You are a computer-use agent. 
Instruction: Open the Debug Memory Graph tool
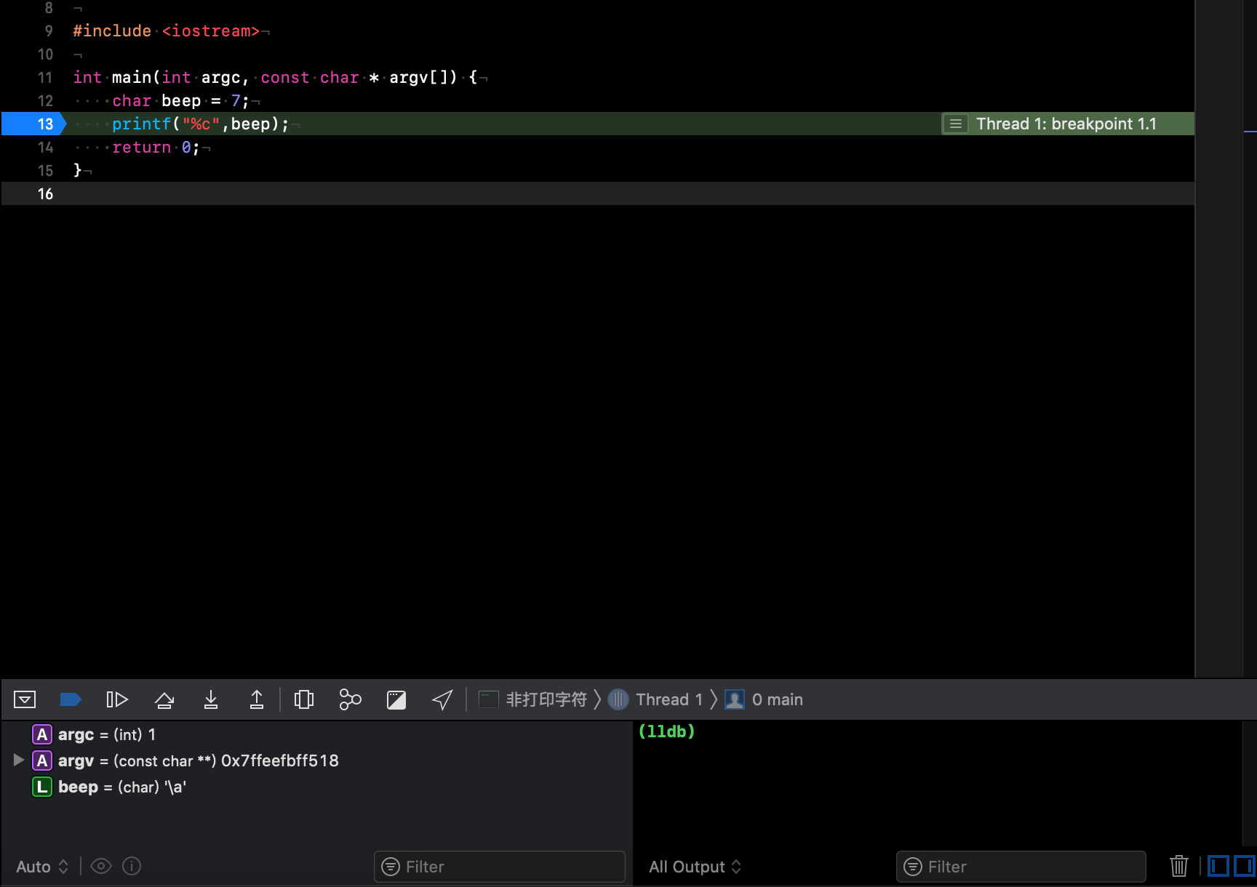(350, 699)
